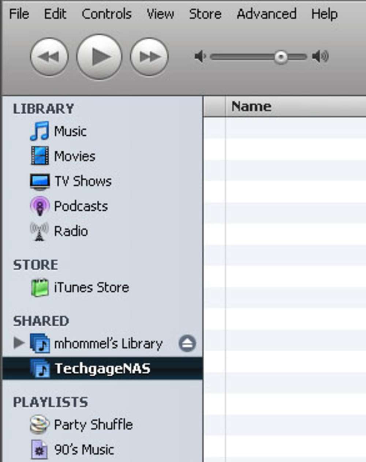Click the 90's Music smart playlist icon
The width and height of the screenshot is (366, 462).
pos(40,450)
